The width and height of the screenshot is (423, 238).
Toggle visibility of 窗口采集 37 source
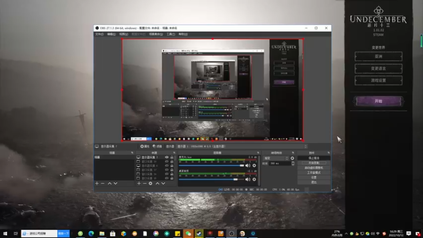pyautogui.click(x=167, y=170)
